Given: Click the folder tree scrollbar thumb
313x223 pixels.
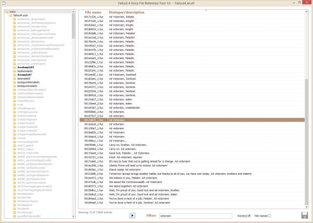Looking at the screenshot, I should coord(73,26).
